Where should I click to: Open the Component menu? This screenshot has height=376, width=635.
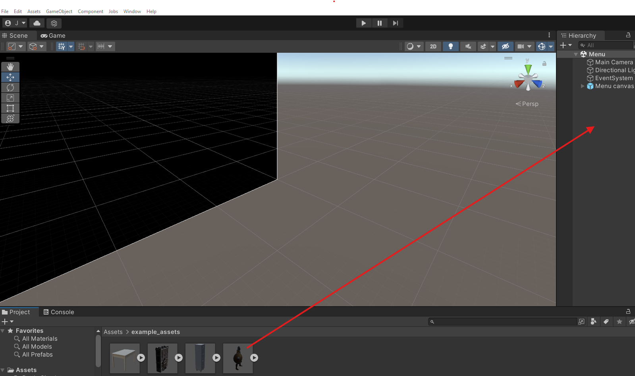point(91,12)
